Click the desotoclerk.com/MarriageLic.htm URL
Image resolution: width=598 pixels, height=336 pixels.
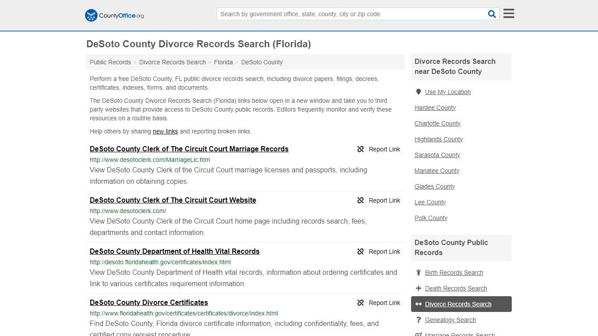coord(150,160)
